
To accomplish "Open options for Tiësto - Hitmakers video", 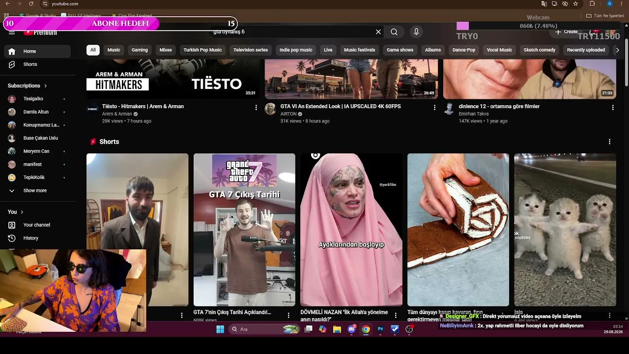I will pyautogui.click(x=256, y=107).
